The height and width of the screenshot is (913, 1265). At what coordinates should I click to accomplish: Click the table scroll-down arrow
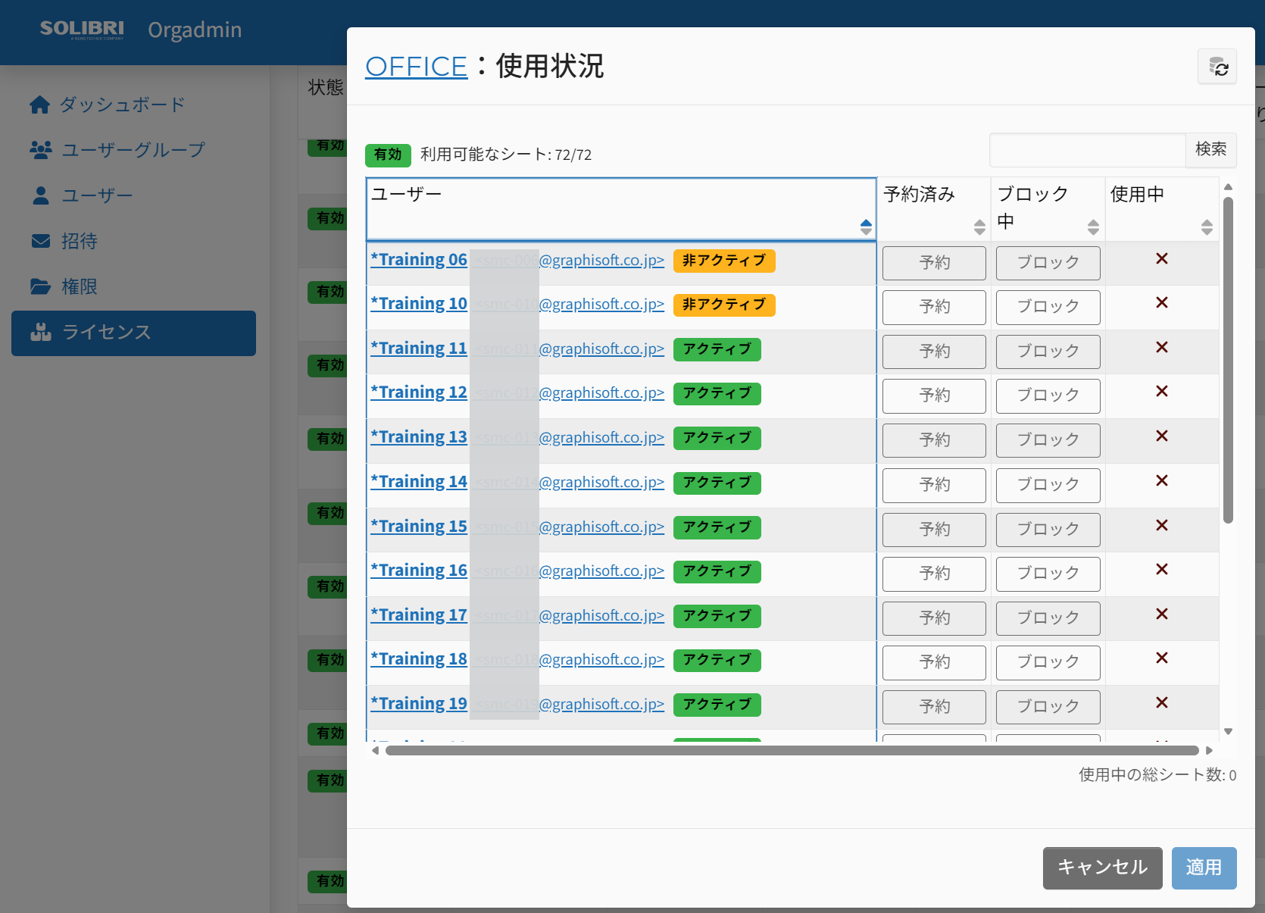coord(1229,732)
